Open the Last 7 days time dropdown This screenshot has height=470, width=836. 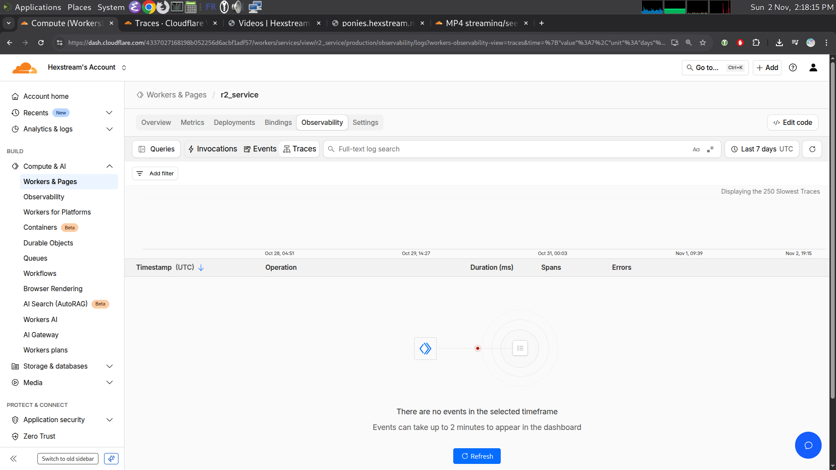762,149
